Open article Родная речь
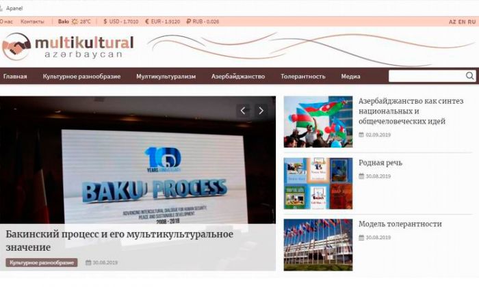 click(x=380, y=163)
